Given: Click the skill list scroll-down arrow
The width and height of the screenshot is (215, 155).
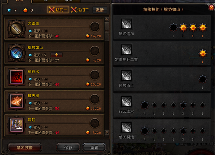Looking at the screenshot, I should coord(107,132).
